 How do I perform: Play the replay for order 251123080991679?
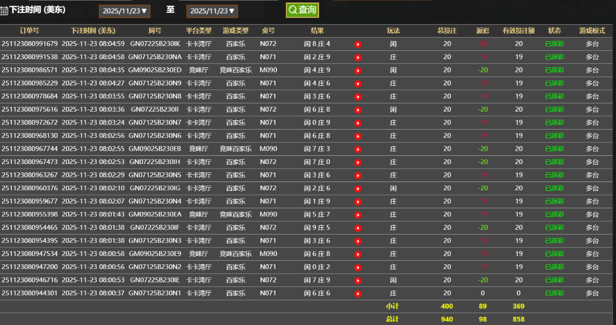[358, 44]
